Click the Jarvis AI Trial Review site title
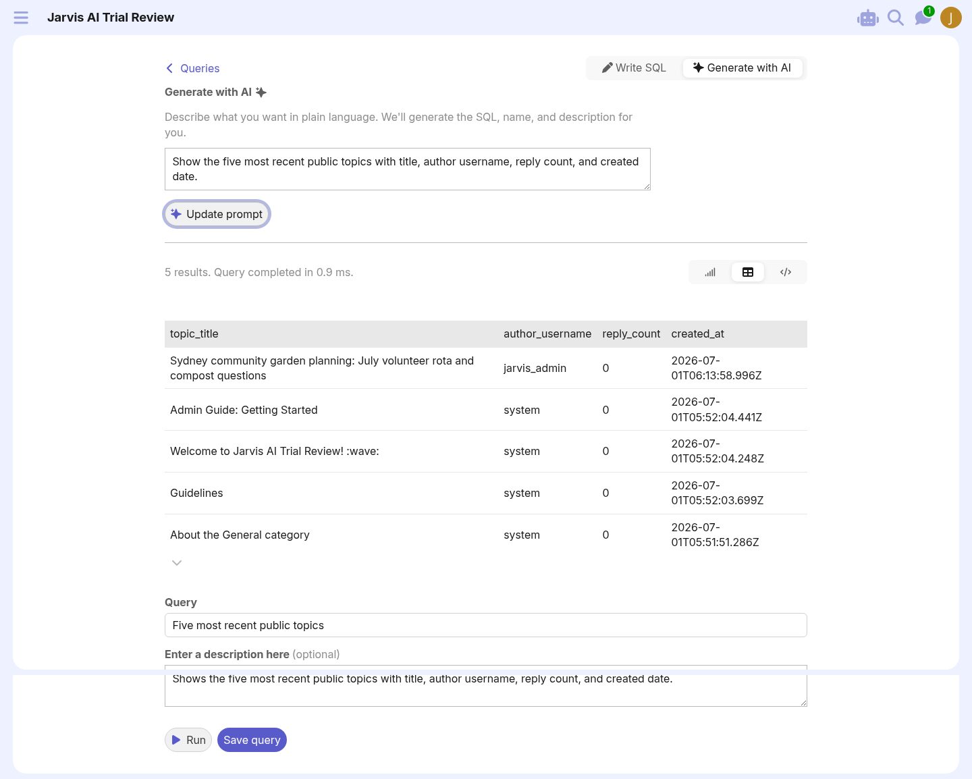Viewport: 972px width, 779px height. pyautogui.click(x=111, y=18)
